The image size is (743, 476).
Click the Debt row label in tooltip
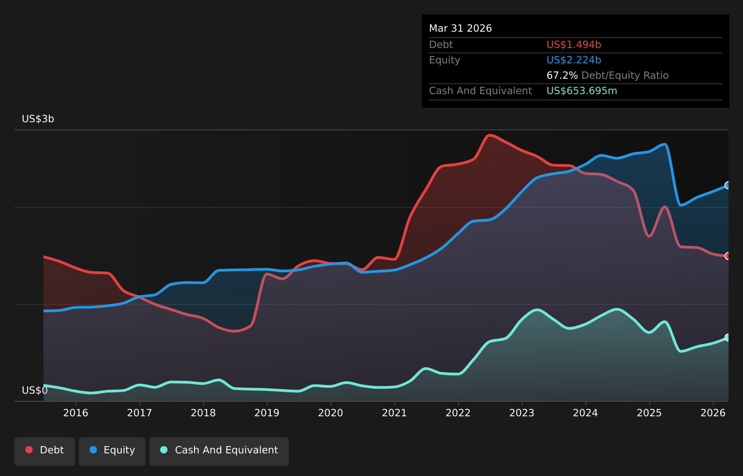click(x=441, y=45)
